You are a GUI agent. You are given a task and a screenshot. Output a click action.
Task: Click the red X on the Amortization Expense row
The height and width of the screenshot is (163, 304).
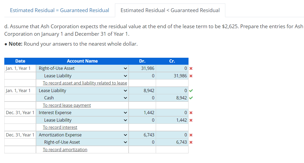(191, 135)
